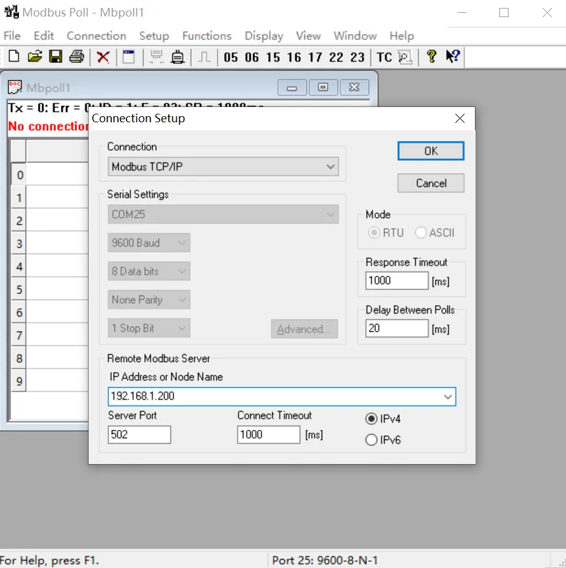Open the Setup menu
Screen dimensions: 566x568
point(153,35)
